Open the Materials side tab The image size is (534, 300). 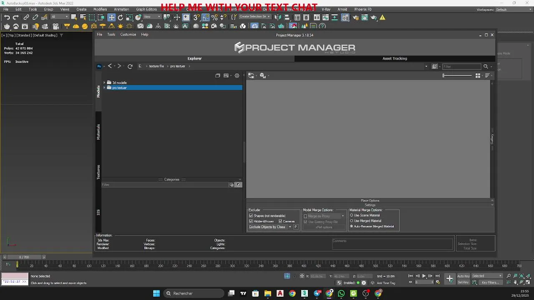click(x=98, y=132)
